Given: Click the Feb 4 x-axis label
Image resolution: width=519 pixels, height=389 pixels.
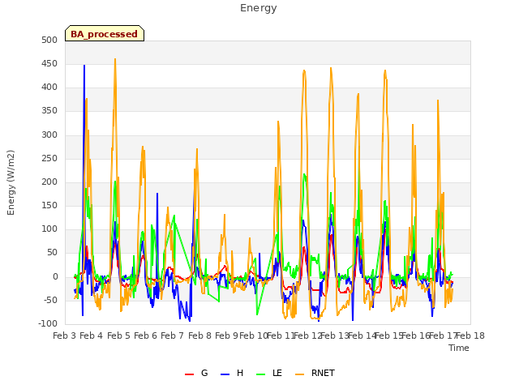Looking at the screenshot, I should 92,336.
